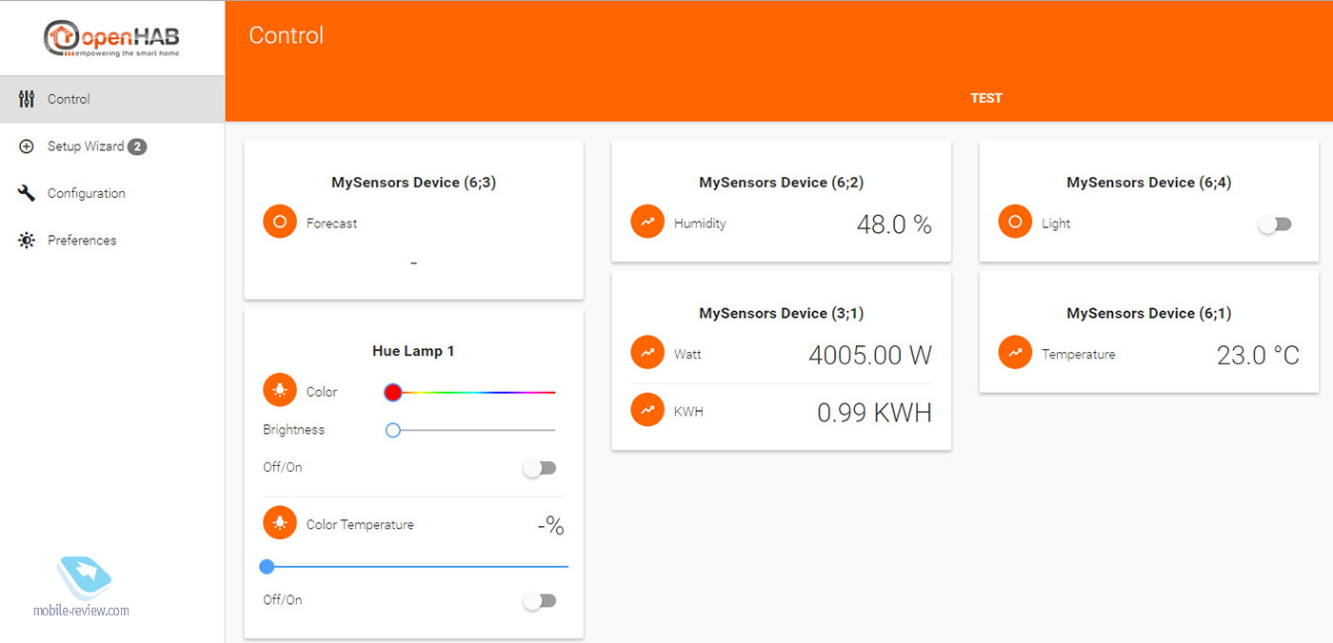Click the 23.0 °C temperature value
The height and width of the screenshot is (643, 1333).
pos(1258,355)
